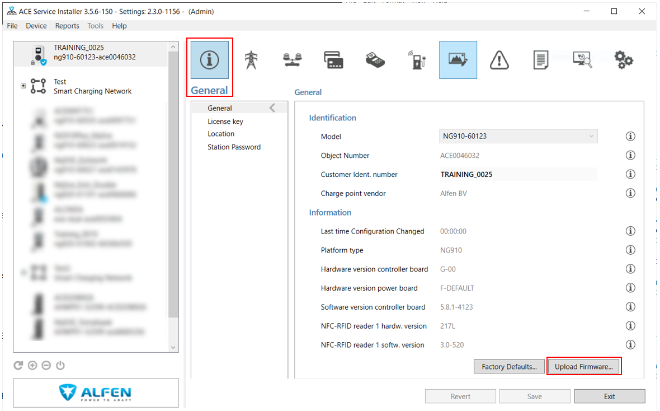Click the Factory Defaults button
Screen dimensions: 660x411
click(510, 366)
